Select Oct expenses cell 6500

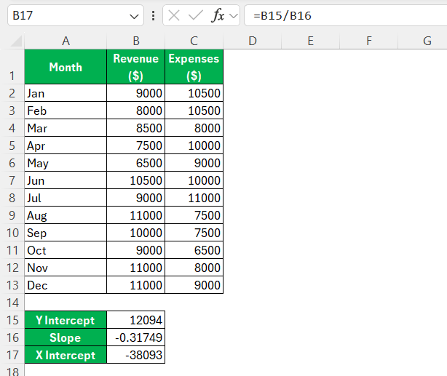pos(194,250)
